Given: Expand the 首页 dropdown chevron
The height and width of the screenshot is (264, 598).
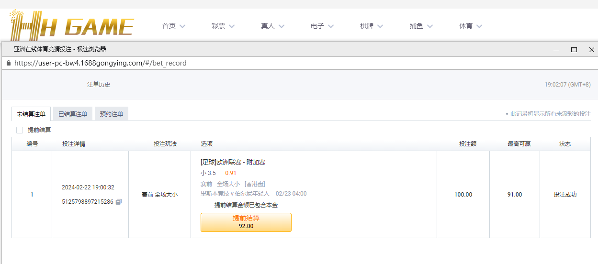Looking at the screenshot, I should pos(182,26).
